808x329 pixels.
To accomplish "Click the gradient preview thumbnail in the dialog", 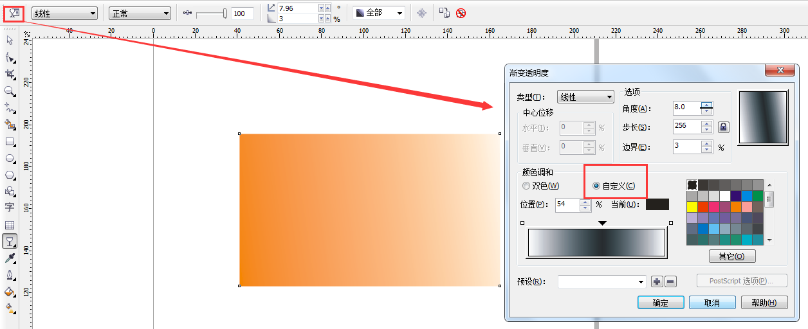I will pyautogui.click(x=763, y=117).
